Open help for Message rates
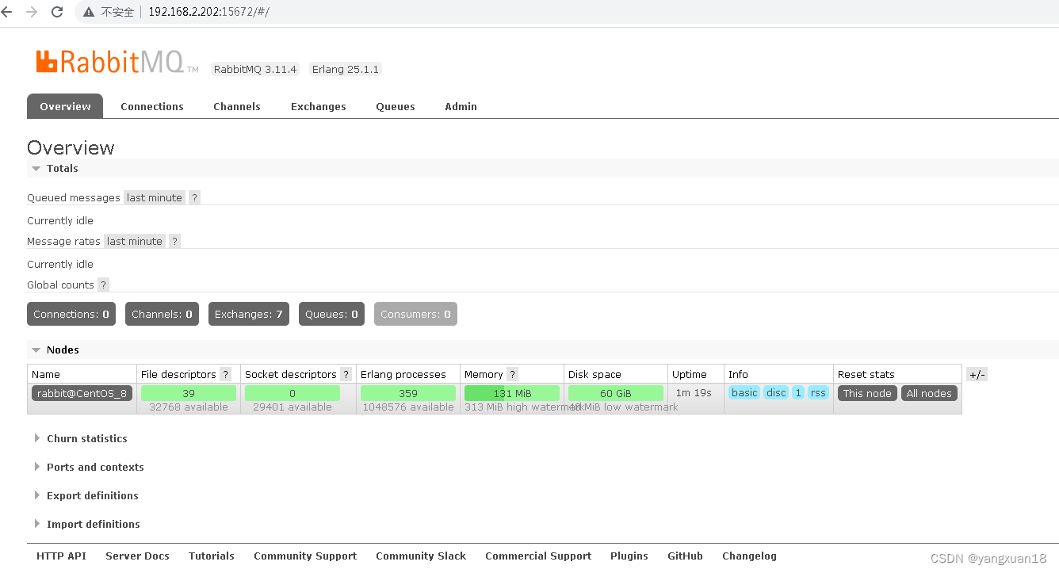 click(174, 242)
